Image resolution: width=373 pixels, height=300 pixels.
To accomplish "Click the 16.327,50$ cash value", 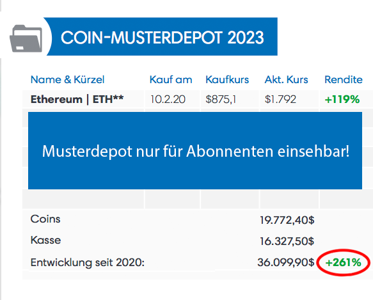I will (x=287, y=241).
